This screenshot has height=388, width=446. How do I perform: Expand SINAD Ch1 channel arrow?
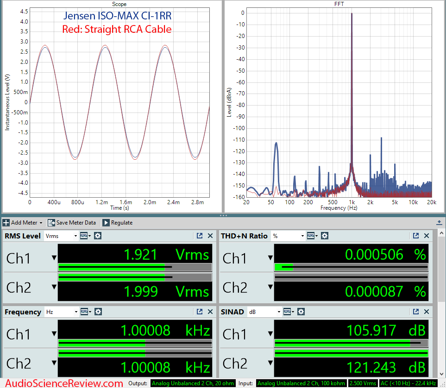tap(270, 334)
